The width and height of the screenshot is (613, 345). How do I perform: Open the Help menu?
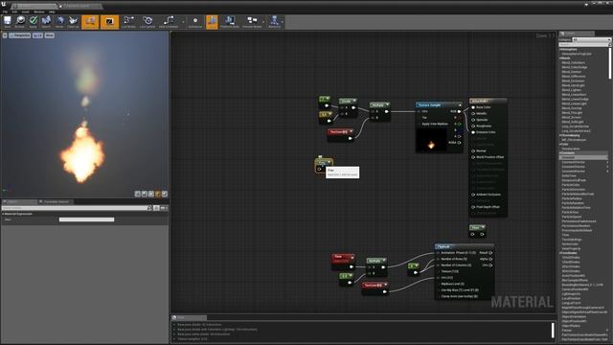pyautogui.click(x=52, y=11)
